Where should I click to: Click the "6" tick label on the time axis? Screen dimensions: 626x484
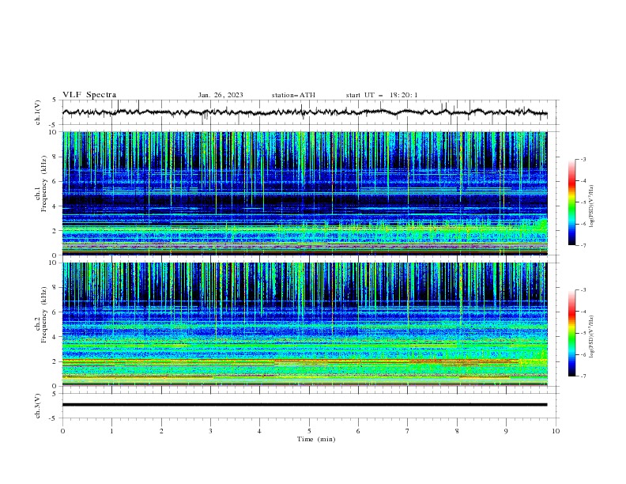point(358,431)
